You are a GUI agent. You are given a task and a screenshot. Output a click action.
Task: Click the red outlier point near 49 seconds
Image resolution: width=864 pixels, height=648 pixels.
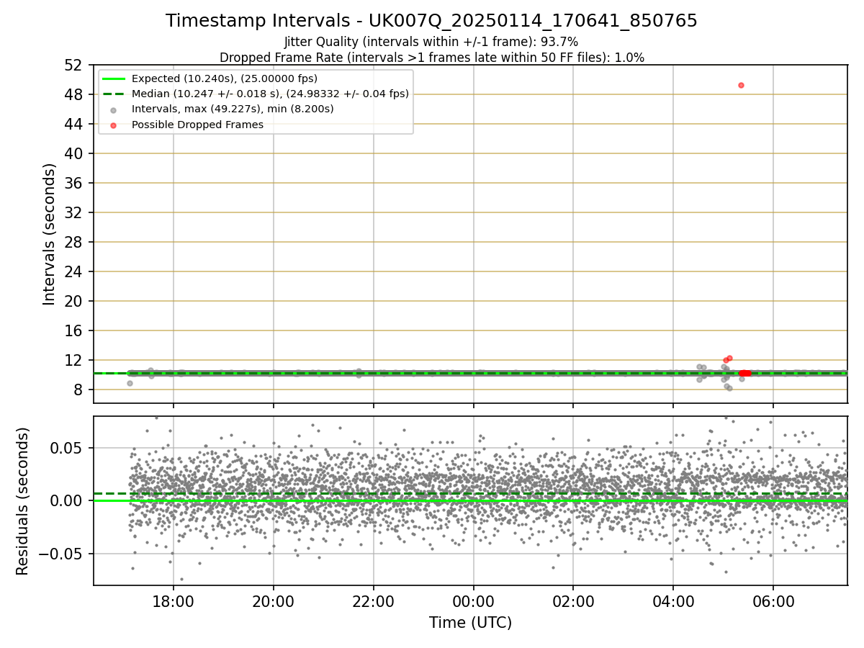[741, 85]
